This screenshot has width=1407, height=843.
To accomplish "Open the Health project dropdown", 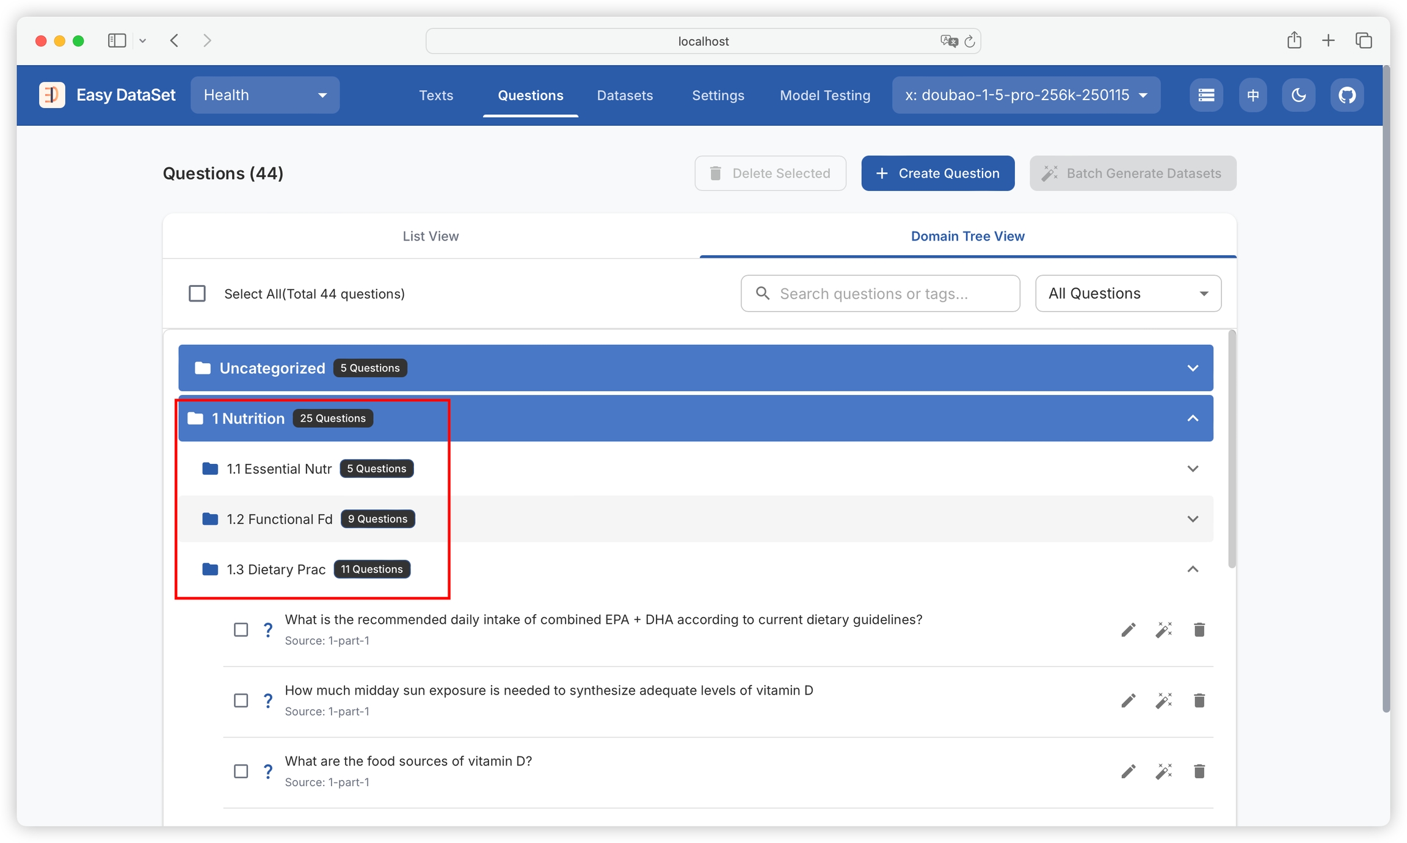I will 265,95.
